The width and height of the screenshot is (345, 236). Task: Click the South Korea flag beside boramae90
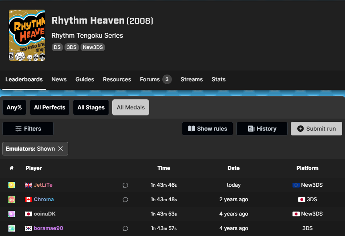tap(28, 228)
